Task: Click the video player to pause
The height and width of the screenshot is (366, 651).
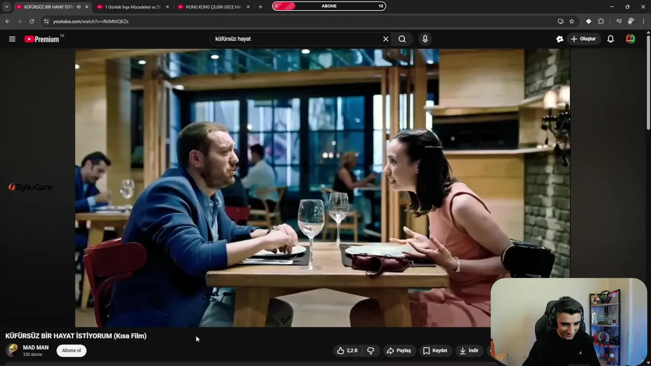Action: coord(322,188)
